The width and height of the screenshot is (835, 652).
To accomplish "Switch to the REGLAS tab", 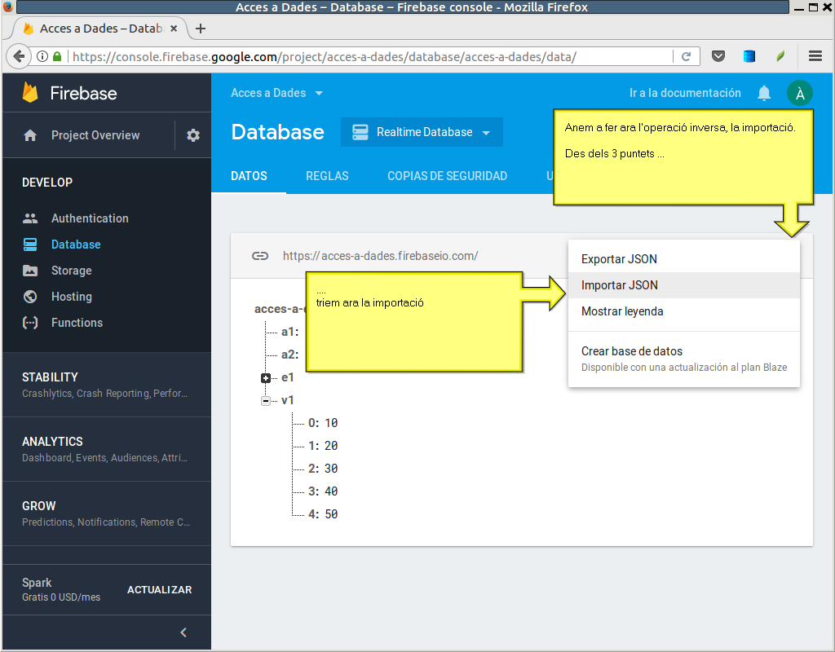I will (327, 176).
